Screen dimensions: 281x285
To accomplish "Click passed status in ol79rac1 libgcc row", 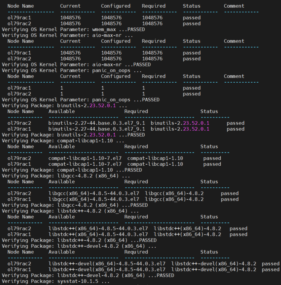I will pyautogui.click(x=229, y=199).
